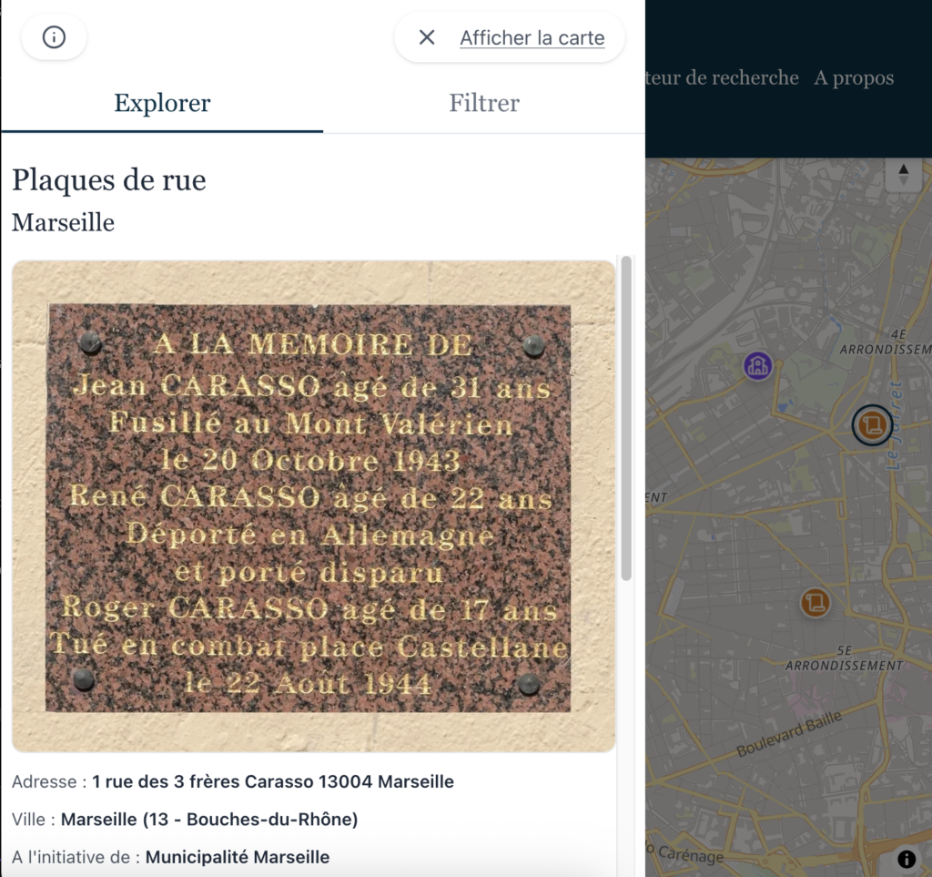Click the X icon beside Afficher la carte

427,37
